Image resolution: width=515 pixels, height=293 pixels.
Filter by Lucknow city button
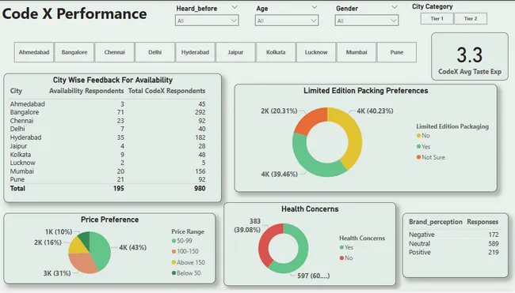pyautogui.click(x=316, y=52)
